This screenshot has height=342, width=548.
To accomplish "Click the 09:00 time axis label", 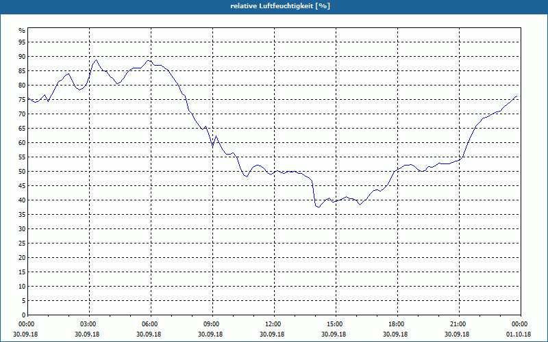I will [x=210, y=324].
